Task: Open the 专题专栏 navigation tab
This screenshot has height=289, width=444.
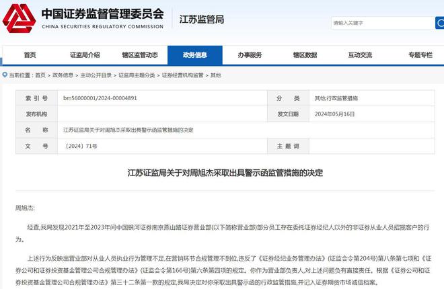Action: (x=420, y=55)
